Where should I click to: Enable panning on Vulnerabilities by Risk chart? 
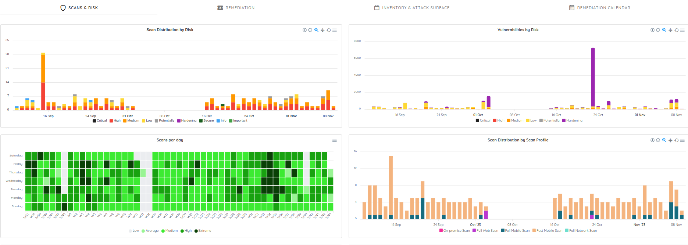coord(670,30)
